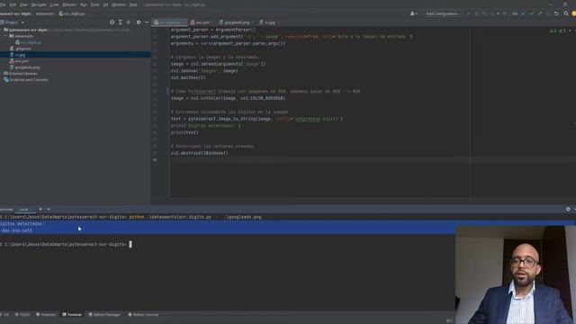Open the Tools menu
Viewport: 576px width, 324px height.
pos(94,4)
